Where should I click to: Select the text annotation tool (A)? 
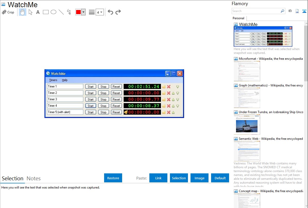click(x=38, y=12)
